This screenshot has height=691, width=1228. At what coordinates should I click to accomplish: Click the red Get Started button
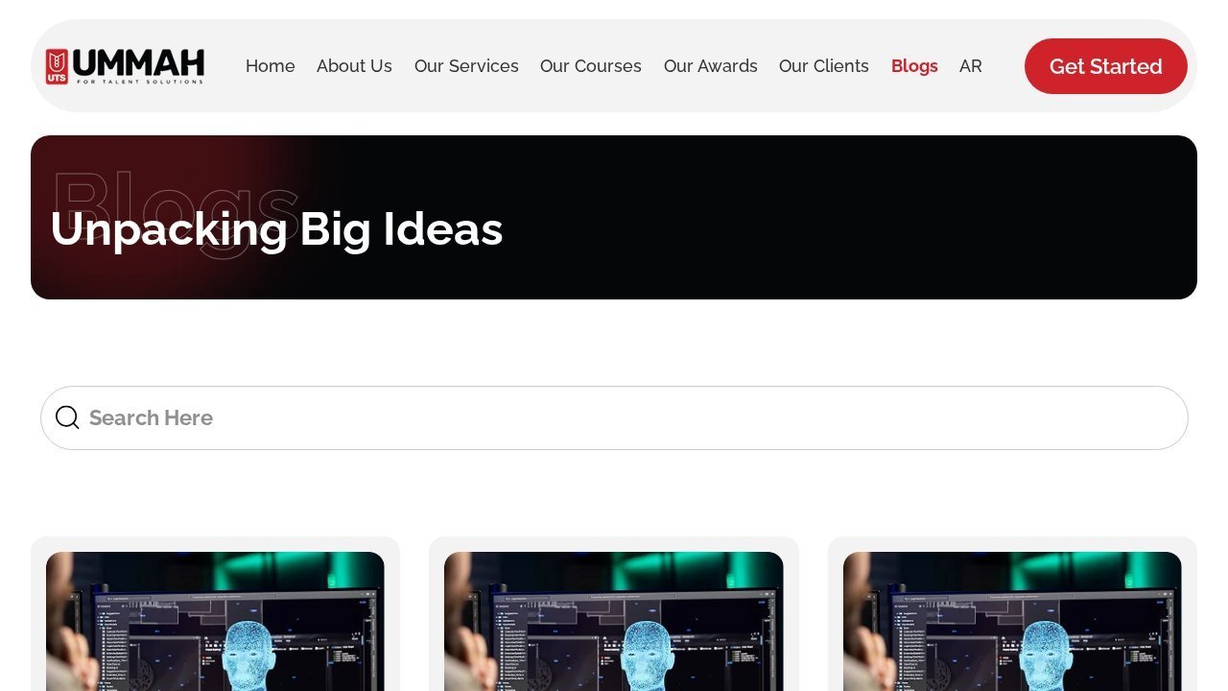pyautogui.click(x=1106, y=66)
